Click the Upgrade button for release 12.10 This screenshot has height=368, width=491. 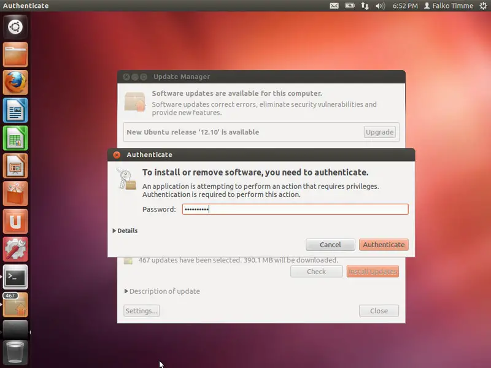tap(379, 132)
